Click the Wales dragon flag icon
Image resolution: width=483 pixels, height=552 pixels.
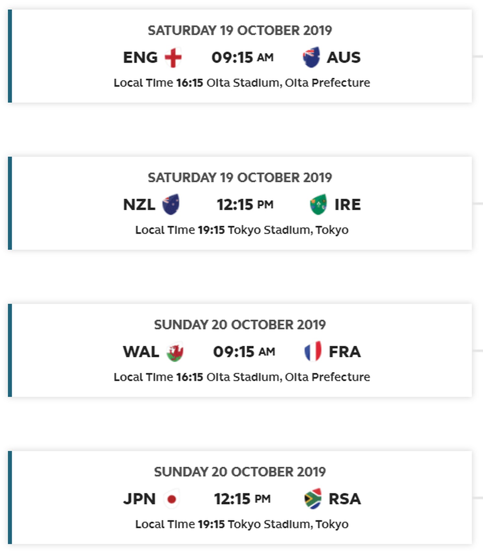click(175, 351)
